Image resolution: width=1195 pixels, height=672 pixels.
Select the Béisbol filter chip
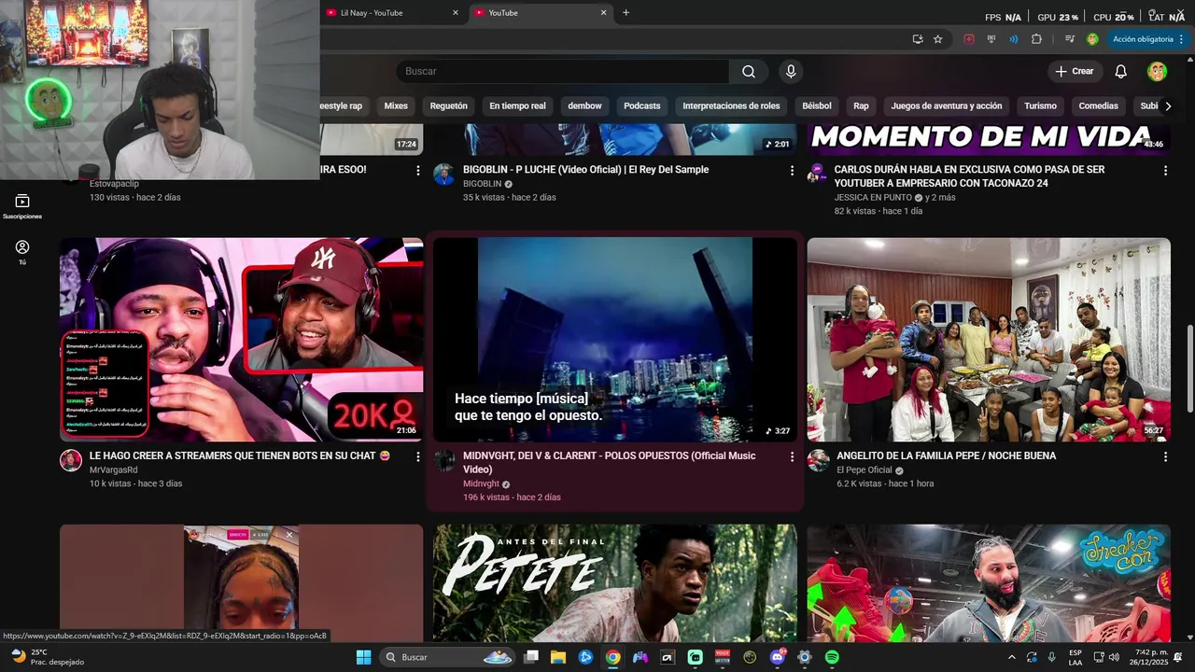point(817,106)
